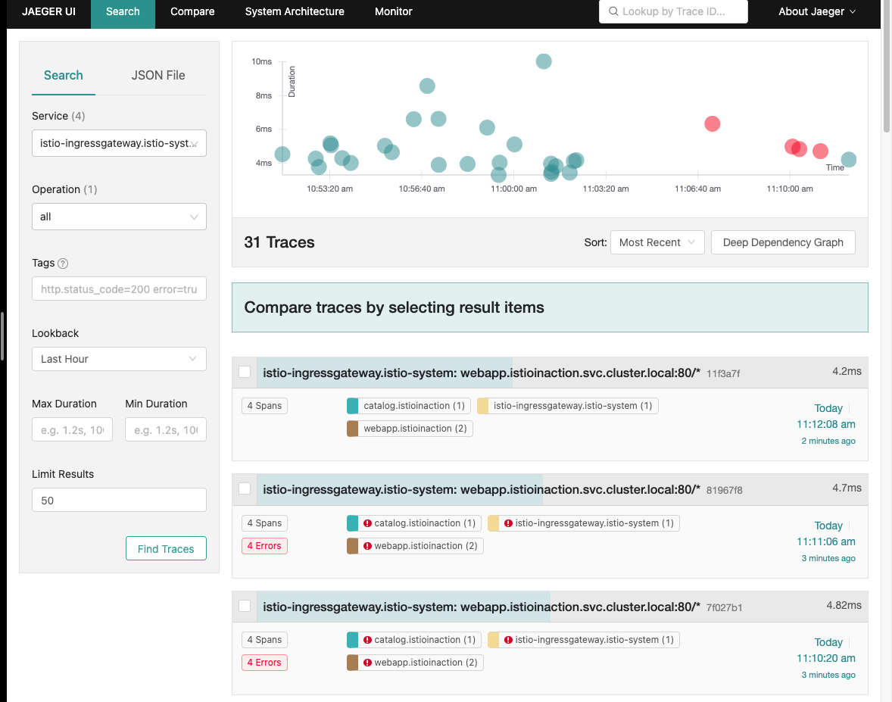Click the 11:11:06 am timestamp

[826, 541]
